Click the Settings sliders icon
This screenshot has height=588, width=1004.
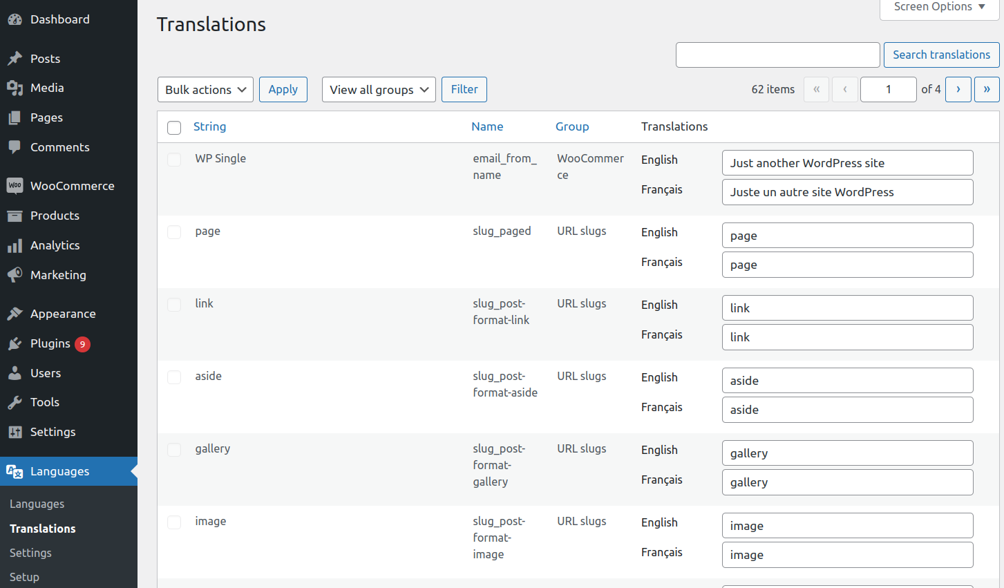15,432
